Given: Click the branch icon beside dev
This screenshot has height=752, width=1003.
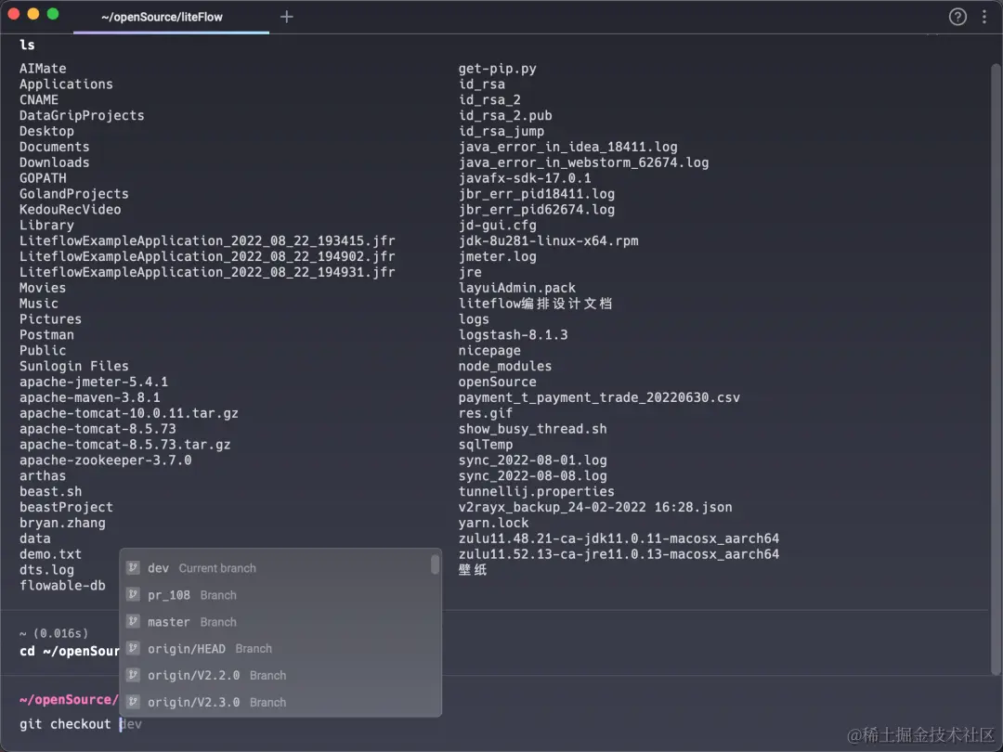Looking at the screenshot, I should click(x=133, y=568).
